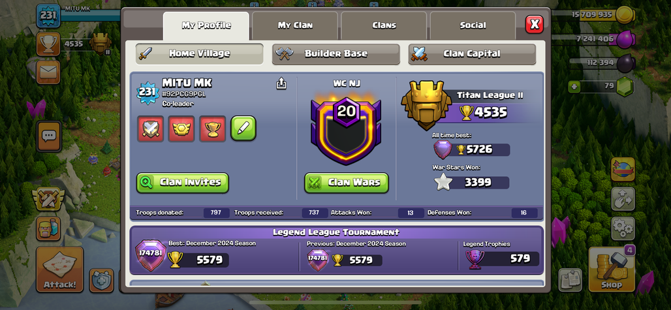Open the chat bubble icon
This screenshot has width=671, height=310.
coord(49,136)
